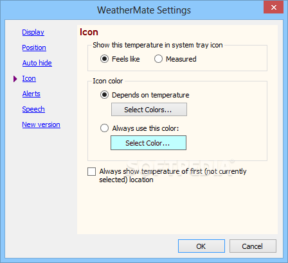Viewport: 288px width, 263px height.
Task: Click the Always show temperature label text
Action: (173, 175)
